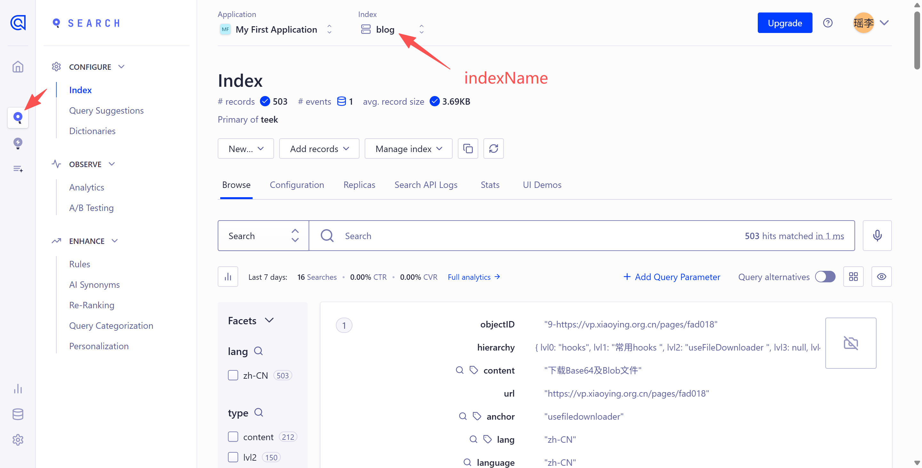Click the home icon in the sidebar
The height and width of the screenshot is (468, 922).
click(18, 67)
